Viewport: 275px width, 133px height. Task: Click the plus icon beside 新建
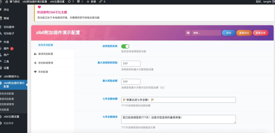(88, 2)
